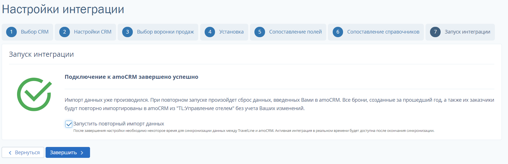Click the Вернуться back button
The height and width of the screenshot is (164, 508).
pyautogui.click(x=23, y=153)
